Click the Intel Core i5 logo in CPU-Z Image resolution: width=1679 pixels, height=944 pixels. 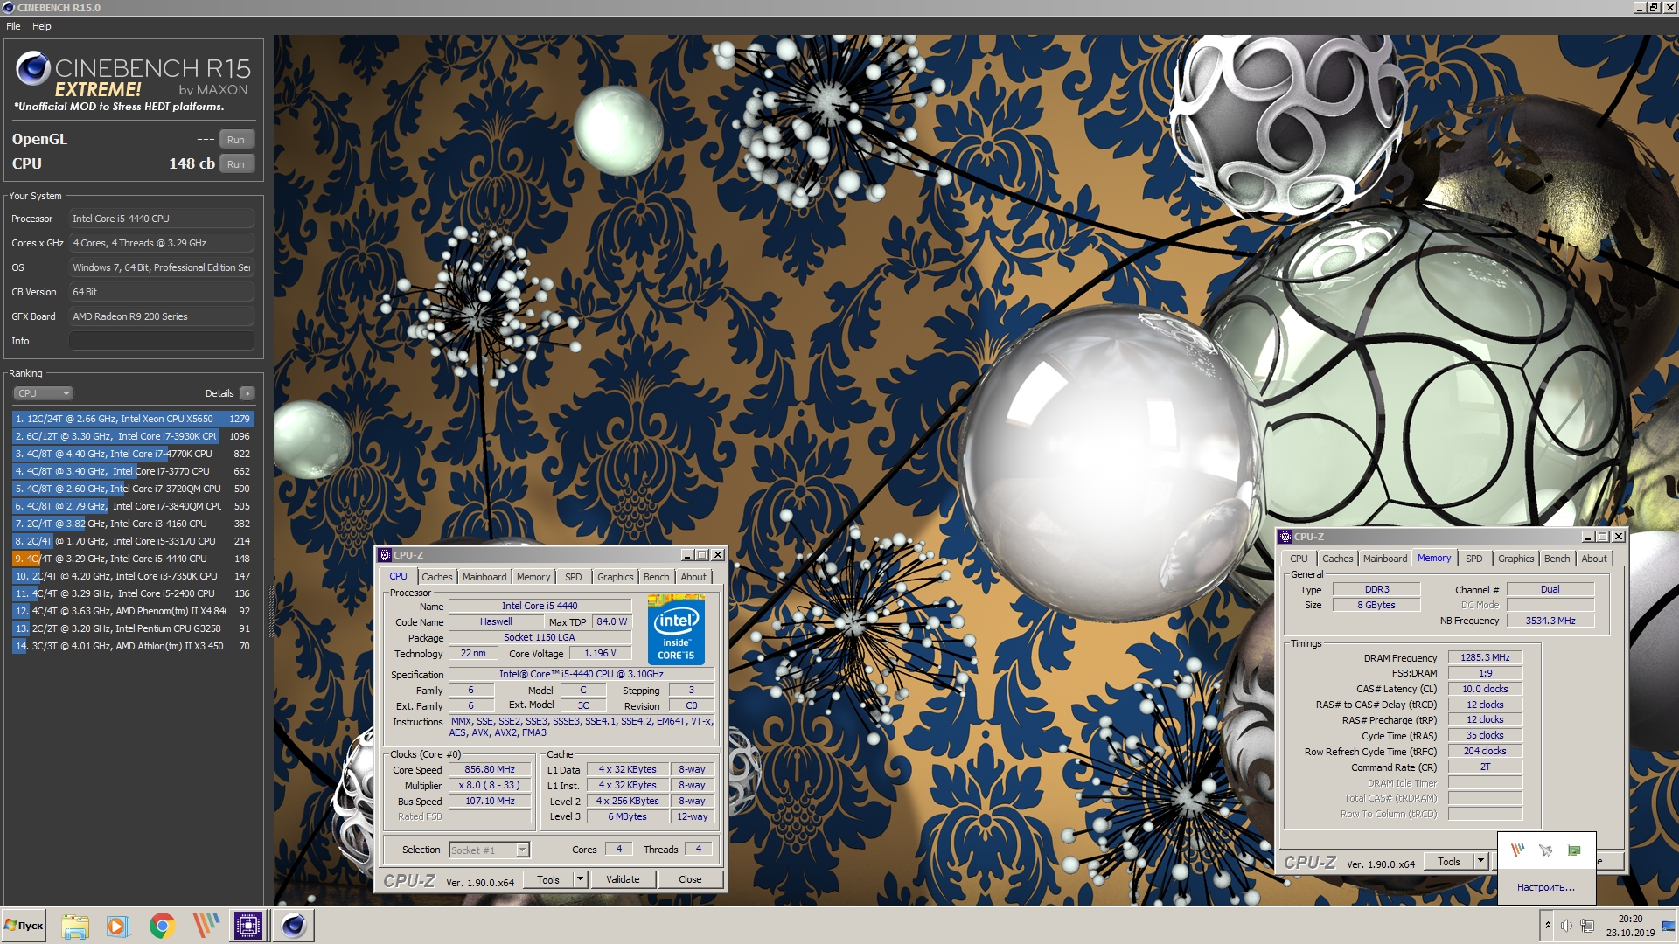pyautogui.click(x=676, y=629)
